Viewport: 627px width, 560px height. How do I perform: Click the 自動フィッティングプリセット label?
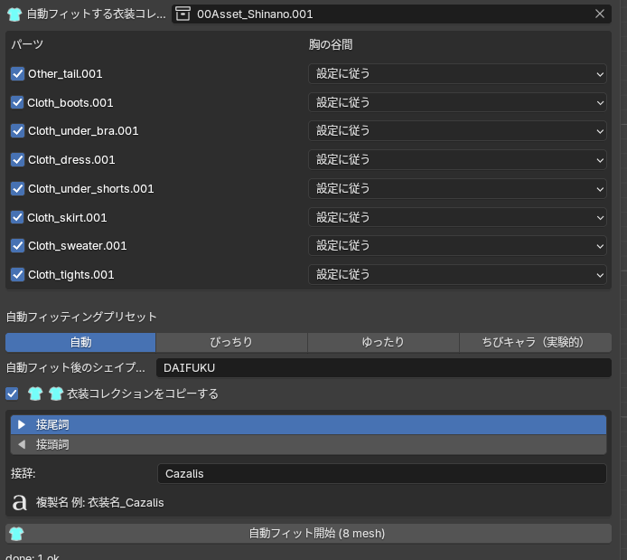pyautogui.click(x=81, y=317)
